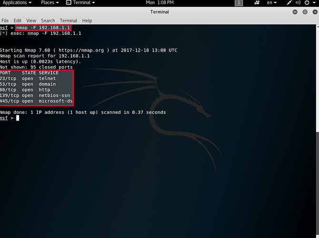
Task: Open the Terminal menu in menu bar
Action: (x=68, y=21)
